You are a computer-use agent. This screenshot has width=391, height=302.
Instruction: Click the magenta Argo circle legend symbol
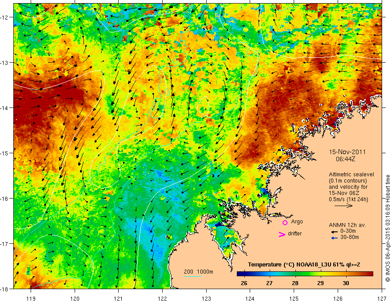pos(285,223)
